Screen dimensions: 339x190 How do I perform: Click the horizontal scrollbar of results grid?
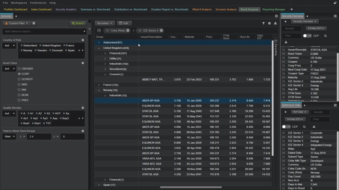point(191,187)
